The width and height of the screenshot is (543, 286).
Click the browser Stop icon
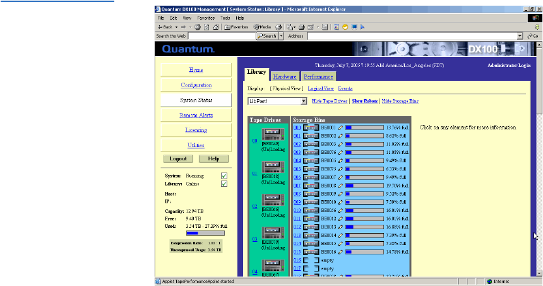click(198, 27)
